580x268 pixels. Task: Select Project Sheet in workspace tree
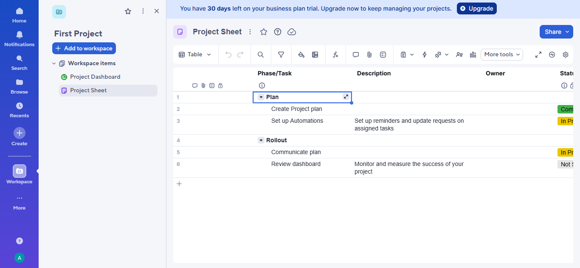click(x=108, y=91)
